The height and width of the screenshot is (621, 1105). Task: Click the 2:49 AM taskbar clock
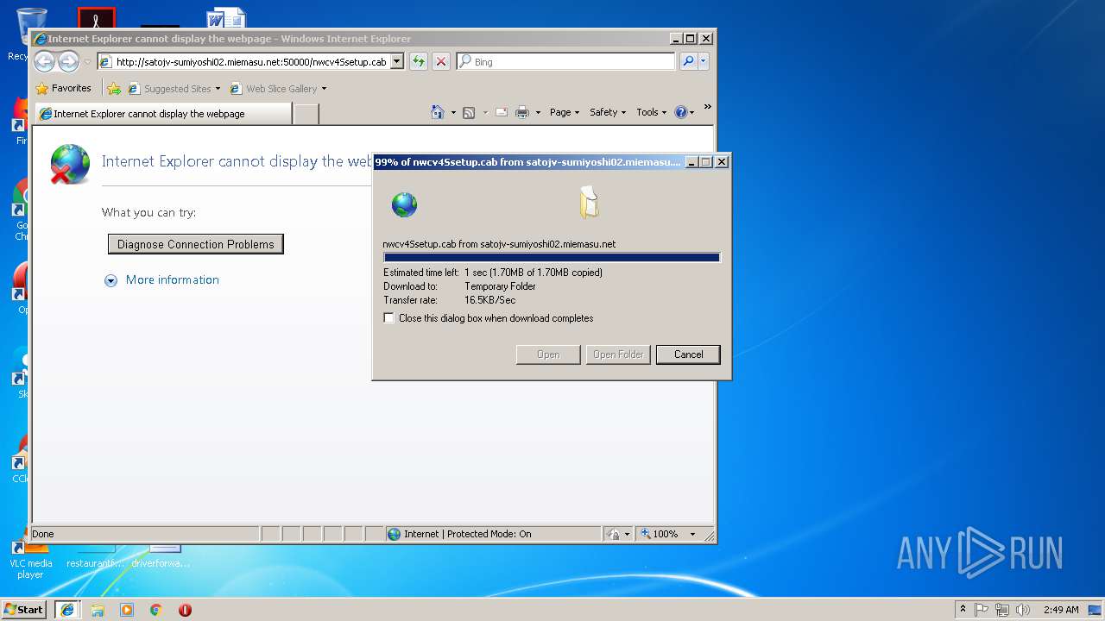pos(1061,610)
